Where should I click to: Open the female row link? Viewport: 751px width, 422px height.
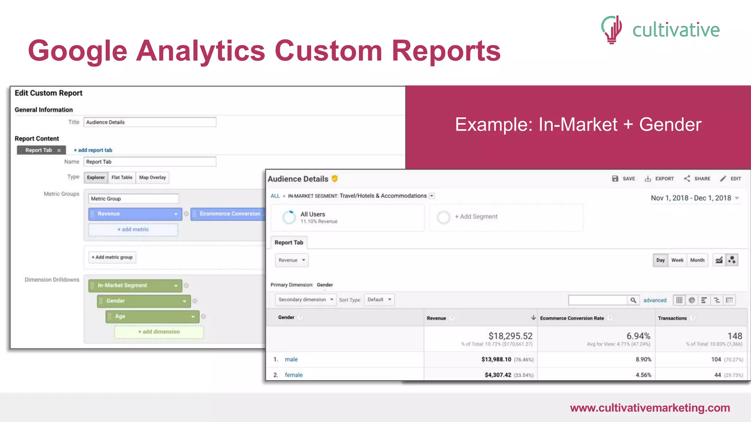pyautogui.click(x=294, y=375)
